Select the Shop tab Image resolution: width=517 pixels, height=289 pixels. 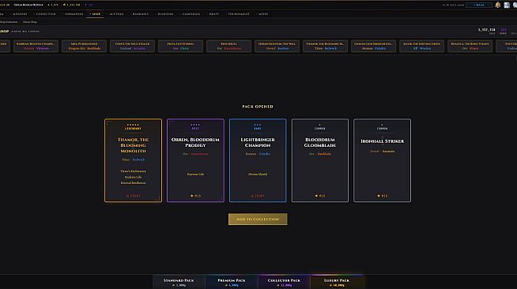(x=95, y=14)
